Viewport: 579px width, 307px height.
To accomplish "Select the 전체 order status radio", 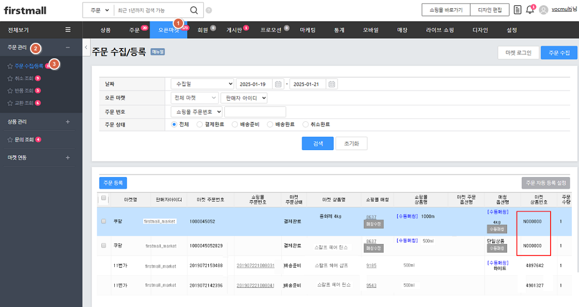I will click(174, 124).
